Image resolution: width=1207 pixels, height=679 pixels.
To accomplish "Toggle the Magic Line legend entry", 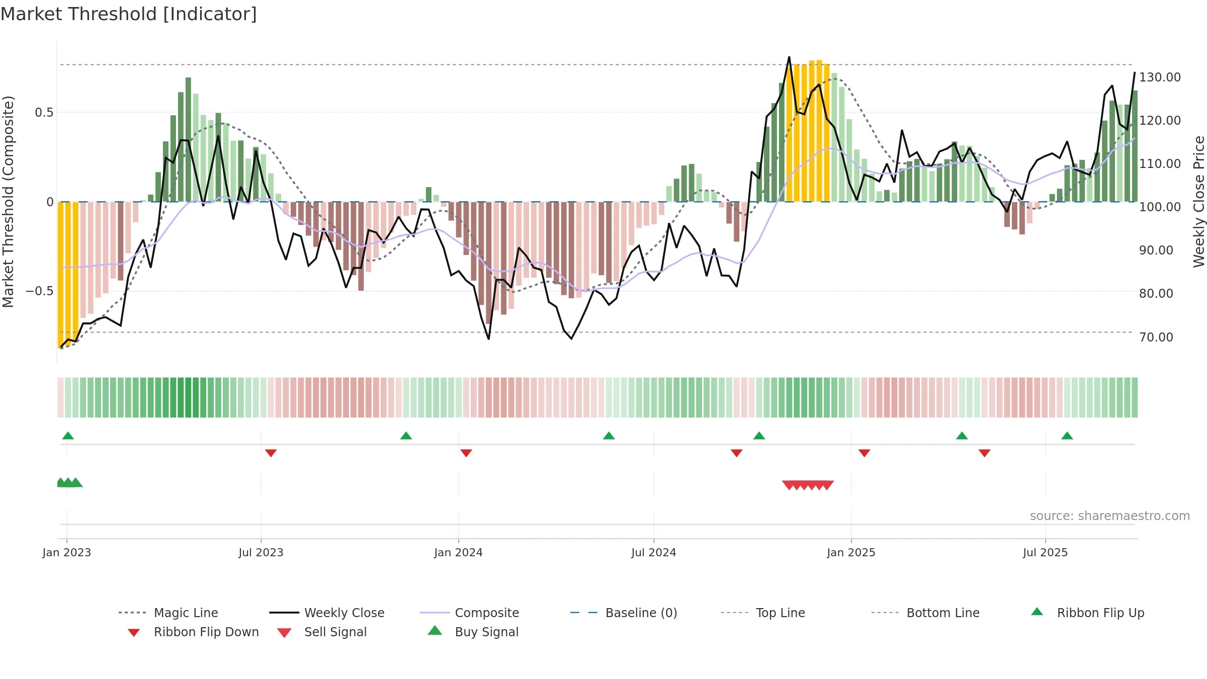I will click(168, 613).
